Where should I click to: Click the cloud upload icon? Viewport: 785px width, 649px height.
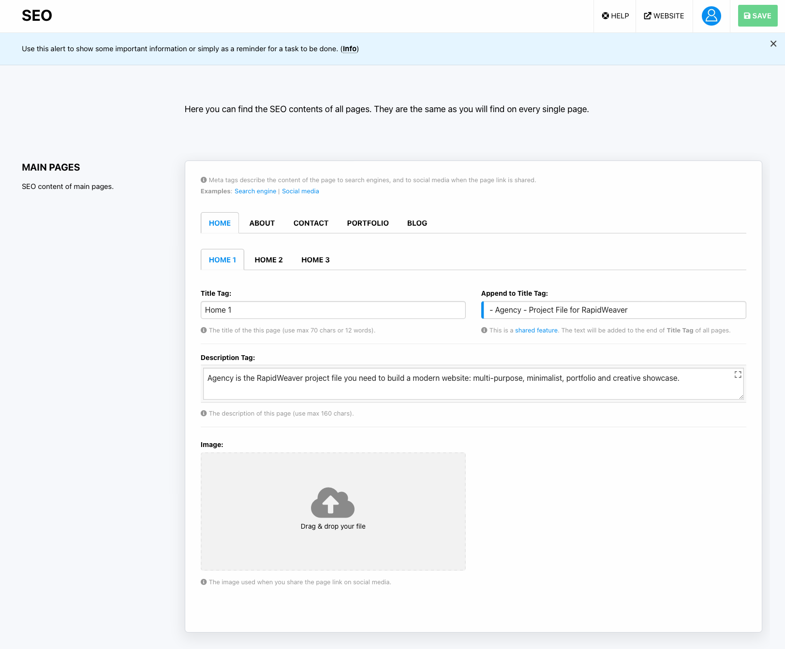(333, 503)
